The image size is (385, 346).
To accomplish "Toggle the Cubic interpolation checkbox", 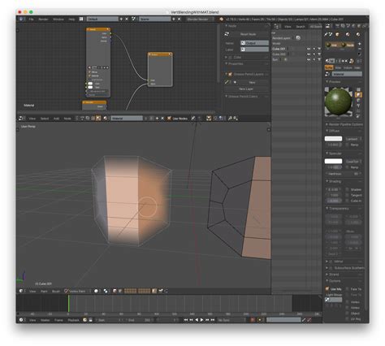I will pyautogui.click(x=347, y=201).
